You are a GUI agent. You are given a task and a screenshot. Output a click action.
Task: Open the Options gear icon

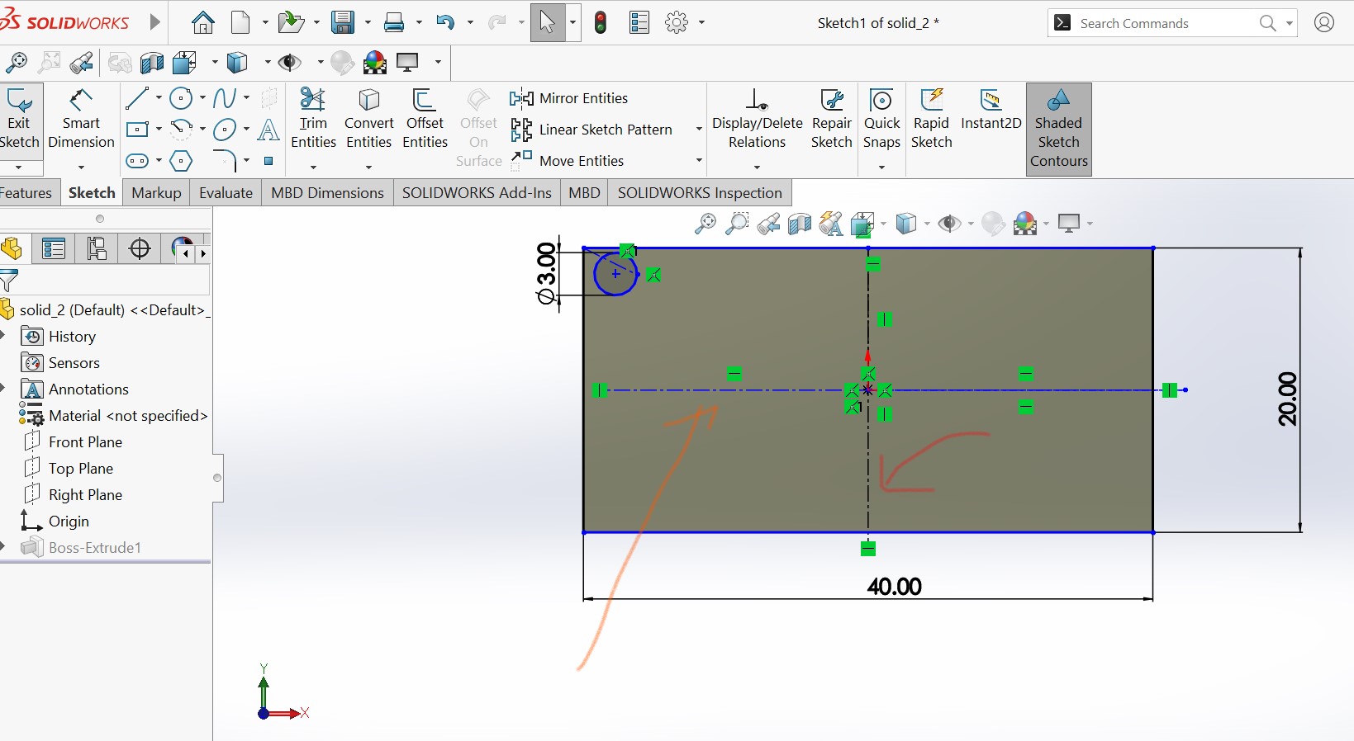pos(677,23)
